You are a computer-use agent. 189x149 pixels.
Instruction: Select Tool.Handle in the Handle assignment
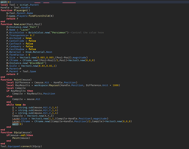(x=22, y=8)
